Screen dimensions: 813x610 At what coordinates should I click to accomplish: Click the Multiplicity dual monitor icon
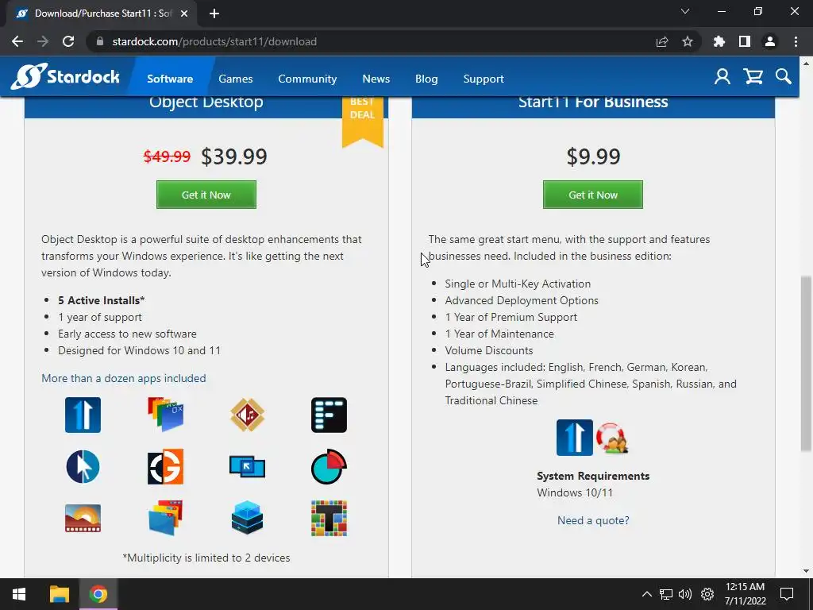click(x=248, y=467)
